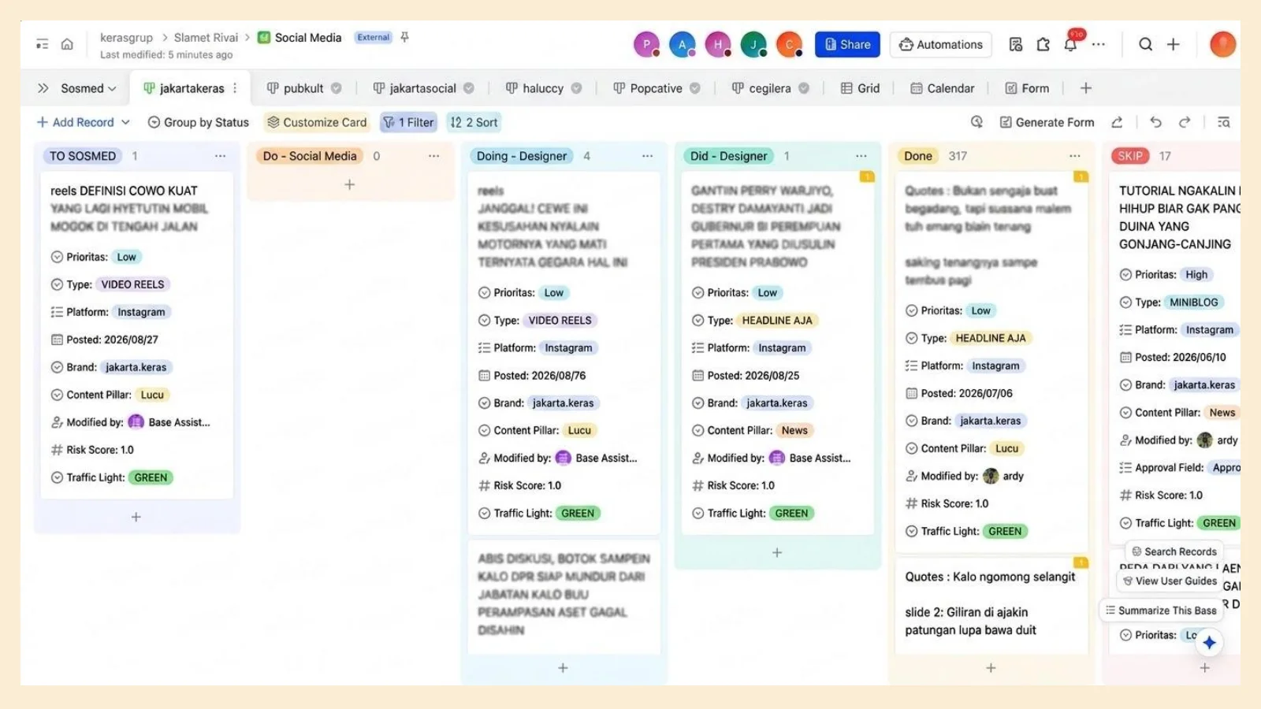Add a card at the bottom of the Done column
The height and width of the screenshot is (709, 1261).
991,668
